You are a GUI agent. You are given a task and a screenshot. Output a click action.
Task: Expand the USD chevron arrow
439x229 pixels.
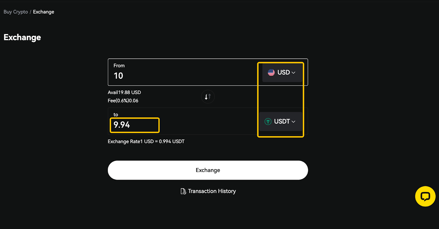[294, 73]
